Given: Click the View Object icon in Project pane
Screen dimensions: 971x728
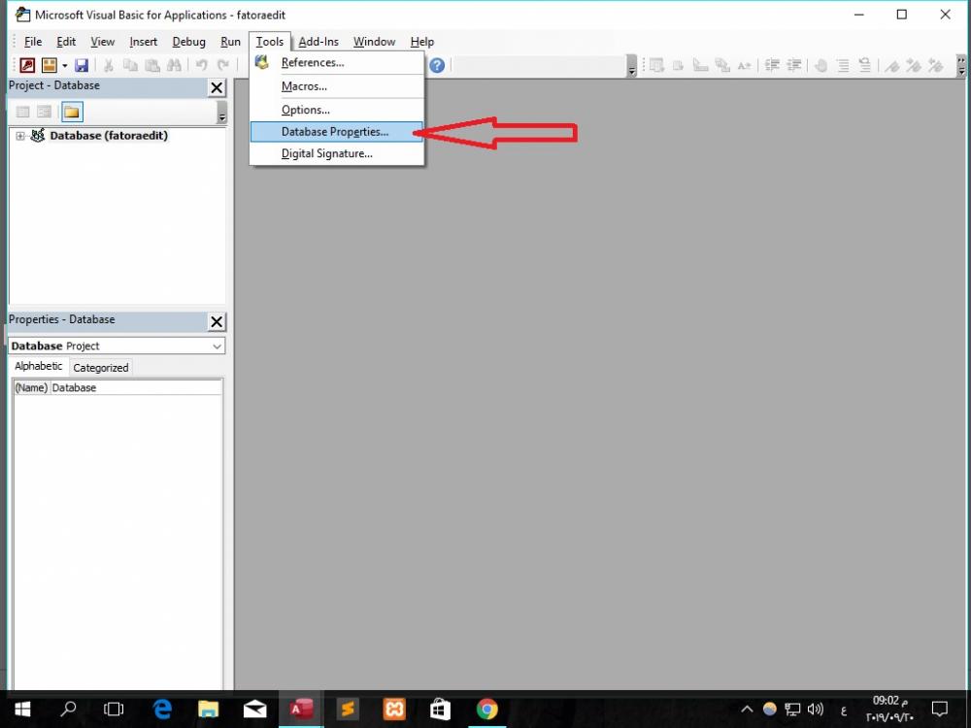Looking at the screenshot, I should [x=44, y=112].
